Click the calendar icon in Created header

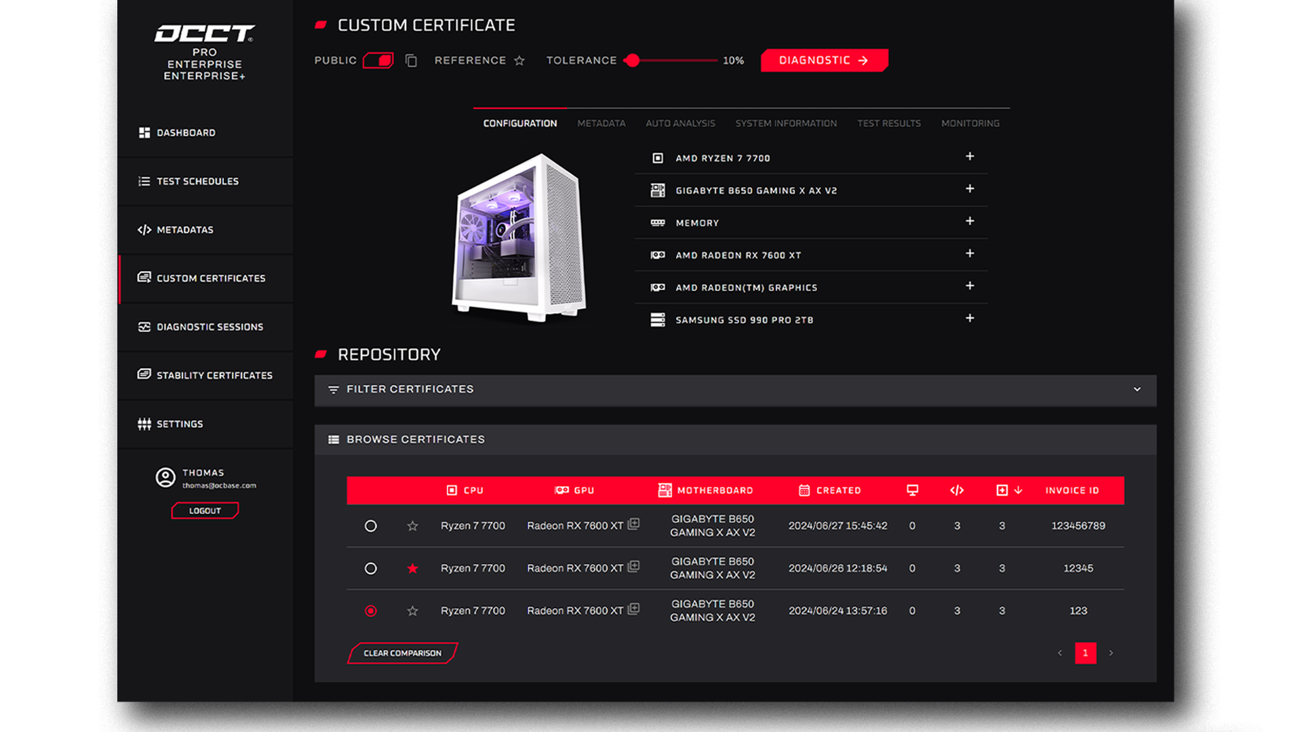coord(804,490)
